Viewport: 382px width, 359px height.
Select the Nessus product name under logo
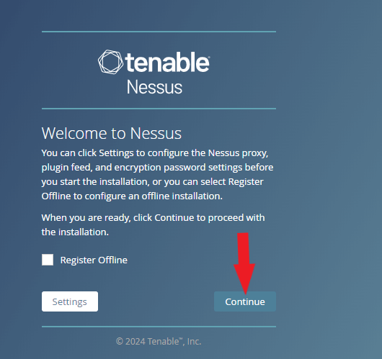[154, 87]
